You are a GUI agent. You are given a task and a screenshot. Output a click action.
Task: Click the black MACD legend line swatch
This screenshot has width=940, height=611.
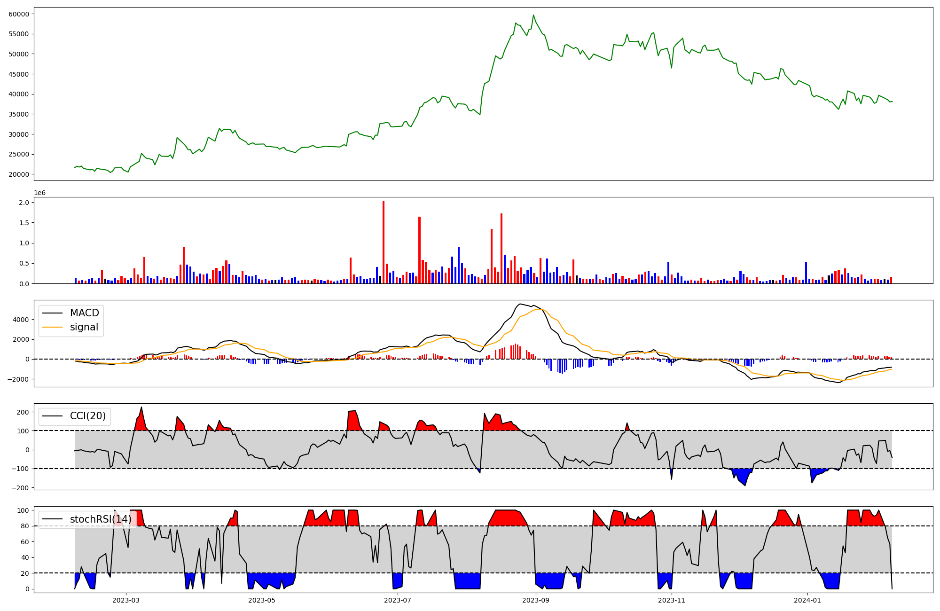click(x=53, y=313)
